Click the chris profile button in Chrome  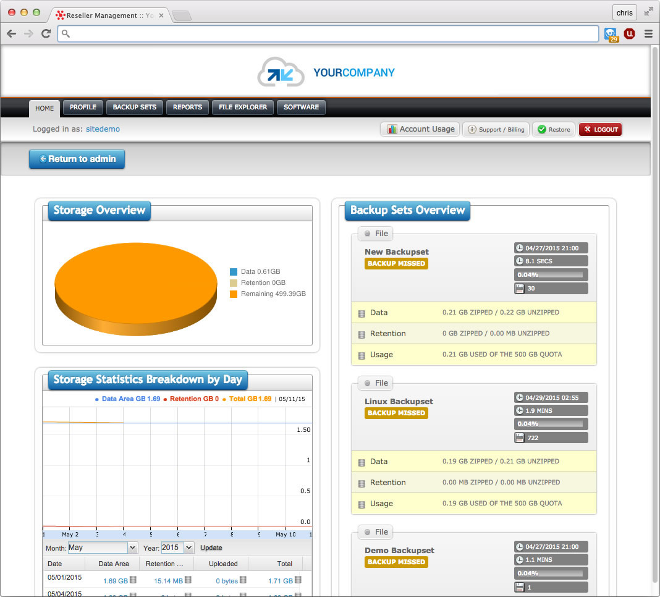[x=624, y=12]
